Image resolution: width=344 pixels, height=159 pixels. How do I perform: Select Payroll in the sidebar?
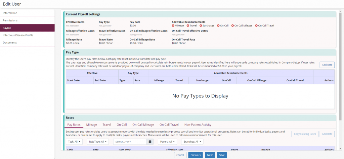tap(27, 28)
